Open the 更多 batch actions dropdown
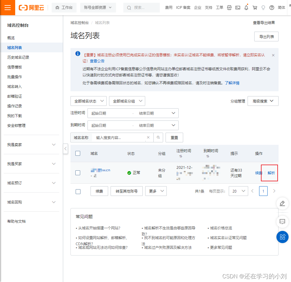Viewport: 291px width, 282px height. tap(156, 191)
